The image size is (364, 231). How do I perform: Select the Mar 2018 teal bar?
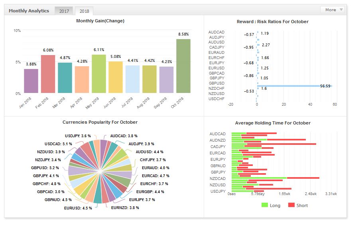(65, 78)
